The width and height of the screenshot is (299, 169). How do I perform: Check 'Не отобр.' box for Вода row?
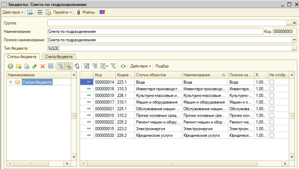(272, 82)
